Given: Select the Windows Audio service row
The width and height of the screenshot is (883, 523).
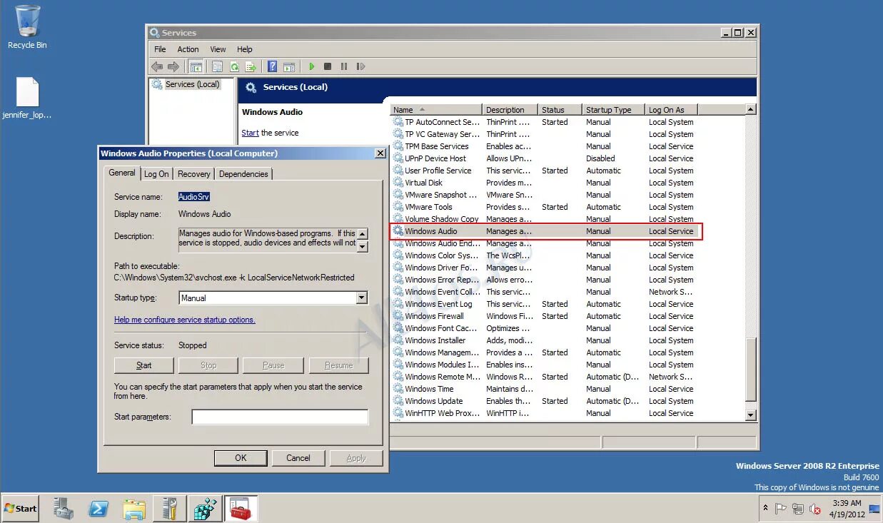Looking at the screenshot, I should (x=546, y=231).
